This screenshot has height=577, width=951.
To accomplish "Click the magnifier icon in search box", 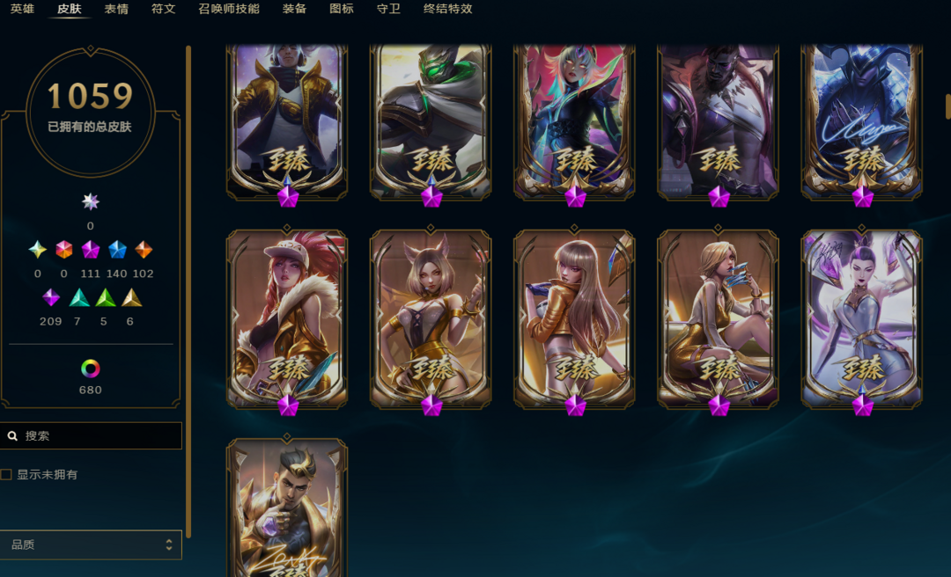I will pyautogui.click(x=12, y=435).
